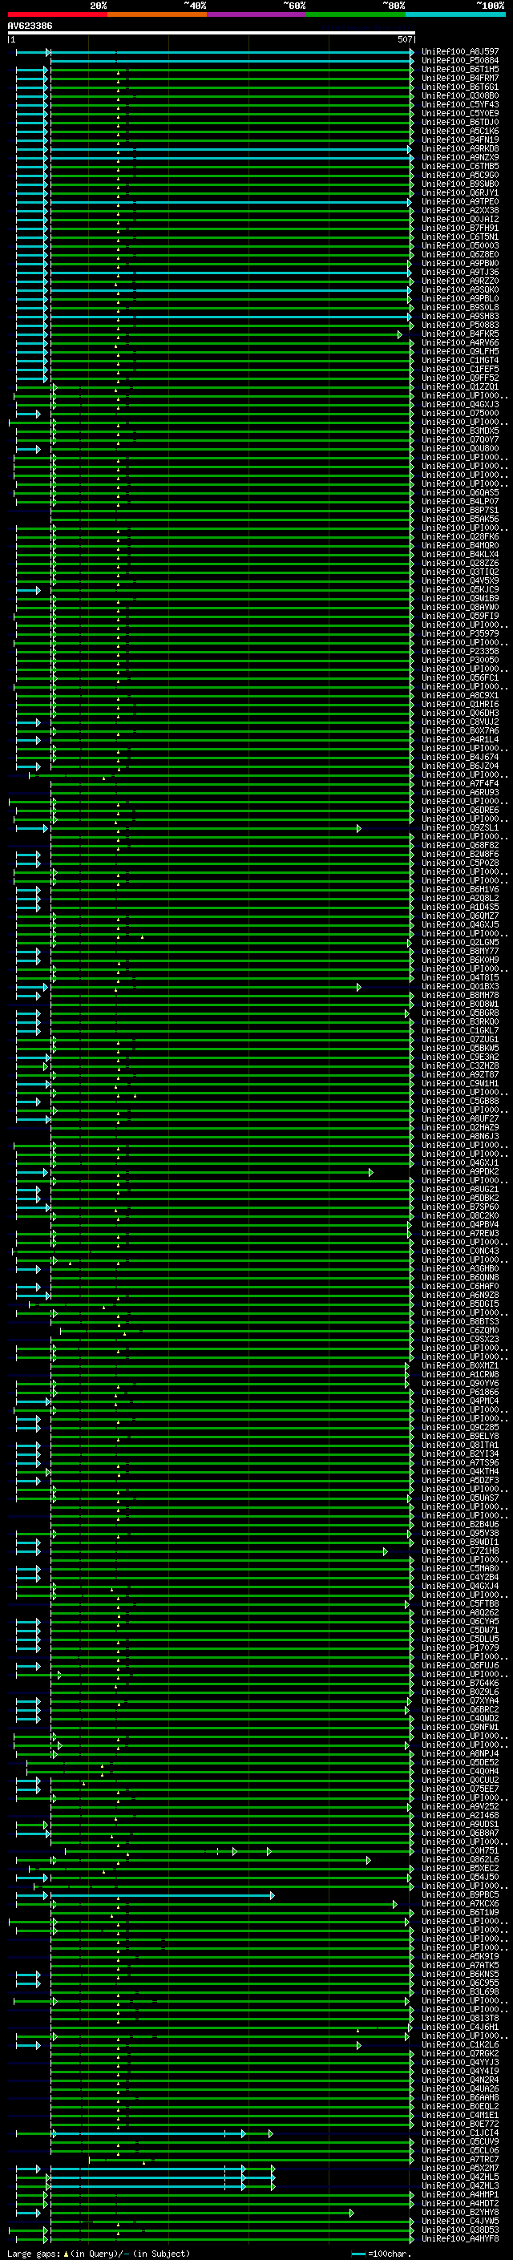Click hit label UniRef100_A9SQK0
The image size is (513, 2260).
[x=460, y=289]
